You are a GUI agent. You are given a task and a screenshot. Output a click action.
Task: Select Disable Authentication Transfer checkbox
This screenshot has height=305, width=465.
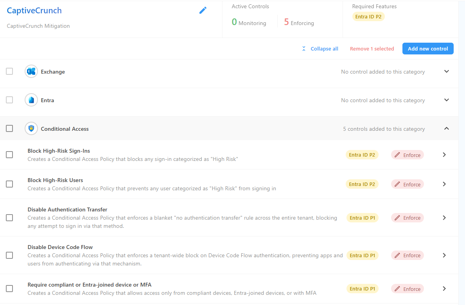coord(9,218)
